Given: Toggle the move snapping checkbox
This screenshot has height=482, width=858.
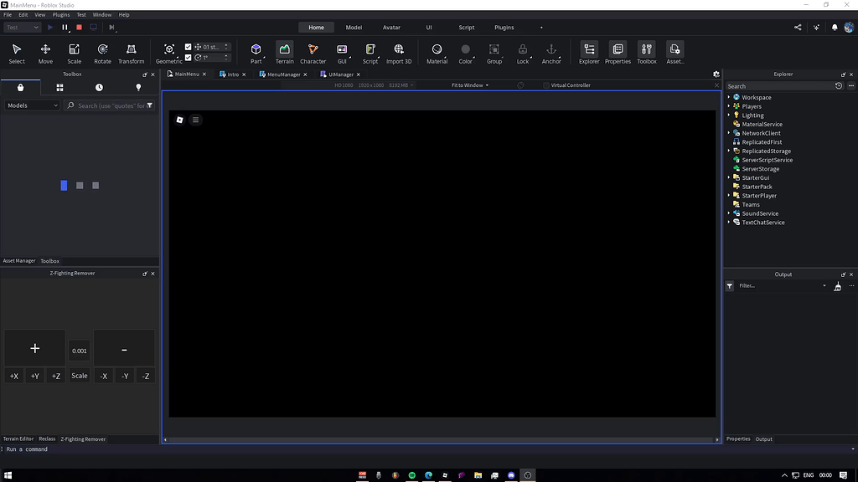Looking at the screenshot, I should [x=188, y=48].
